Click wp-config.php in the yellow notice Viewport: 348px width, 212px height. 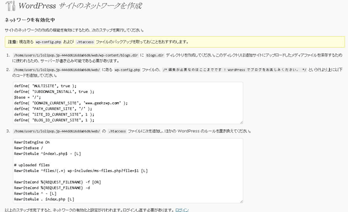[x=48, y=42]
